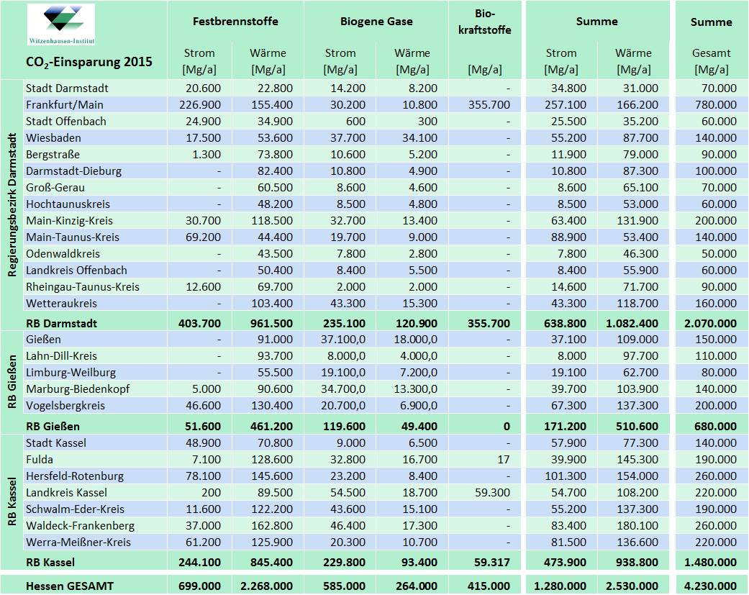Click Frankfurt/Main total value 780.000
The image size is (749, 595).
pos(716,105)
